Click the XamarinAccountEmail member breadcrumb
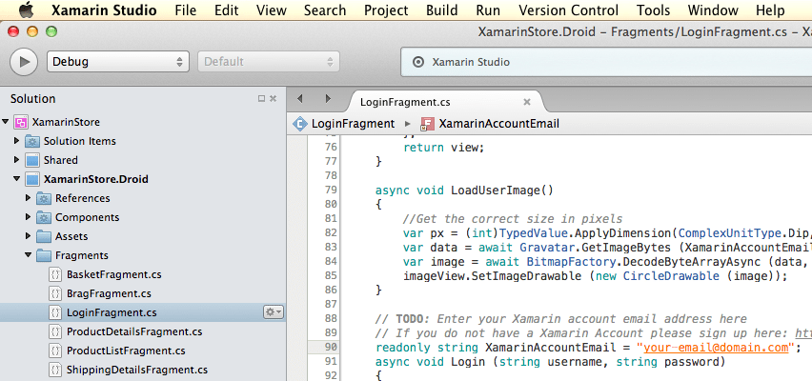Image resolution: width=812 pixels, height=381 pixels. point(498,124)
